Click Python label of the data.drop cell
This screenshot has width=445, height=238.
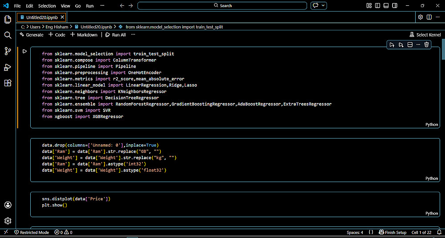pyautogui.click(x=432, y=178)
